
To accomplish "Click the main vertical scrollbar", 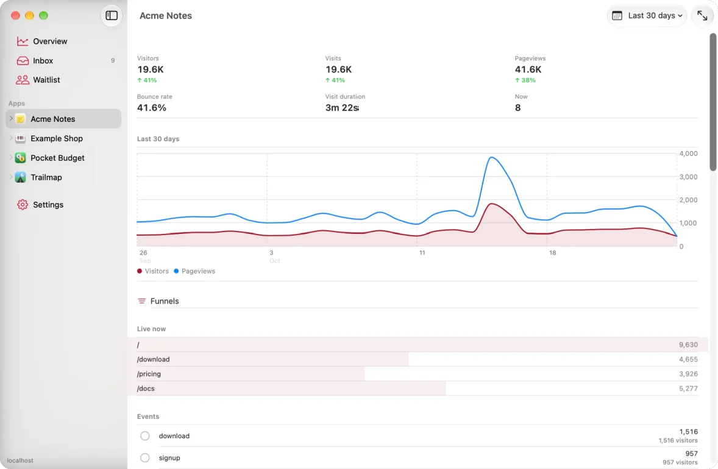I will click(713, 102).
